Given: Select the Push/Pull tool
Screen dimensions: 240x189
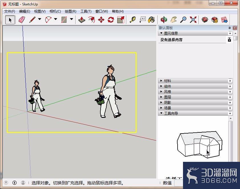Looking at the screenshot, I should tap(82, 20).
